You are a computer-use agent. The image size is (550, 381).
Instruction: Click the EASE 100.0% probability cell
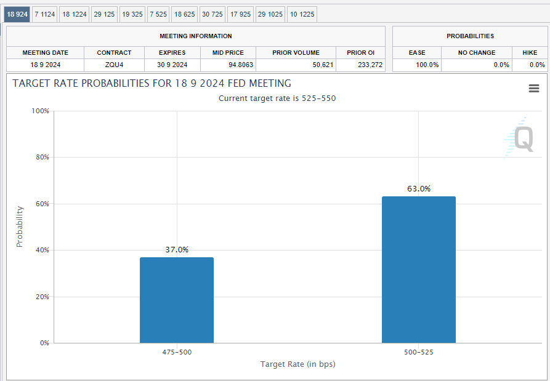[416, 65]
